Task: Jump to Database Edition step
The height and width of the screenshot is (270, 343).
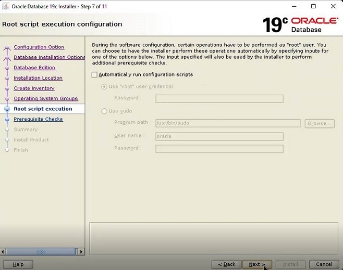Action: 34,68
